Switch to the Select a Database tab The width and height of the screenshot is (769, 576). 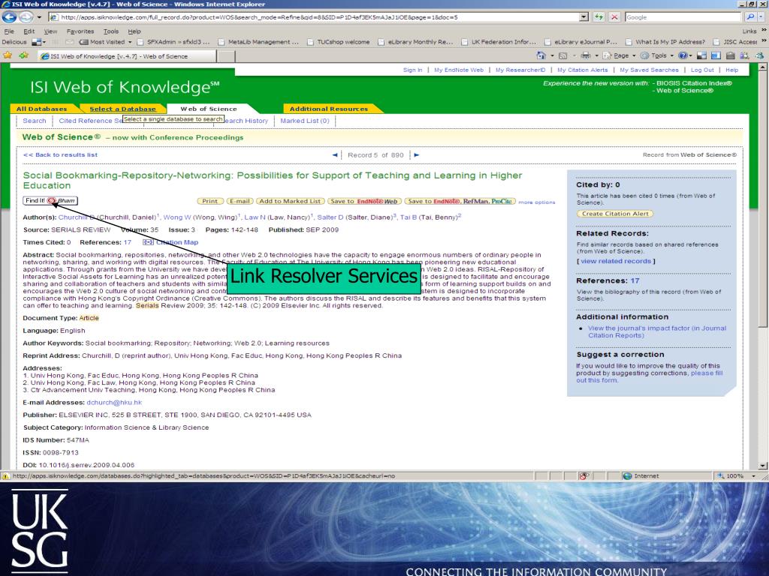click(122, 109)
